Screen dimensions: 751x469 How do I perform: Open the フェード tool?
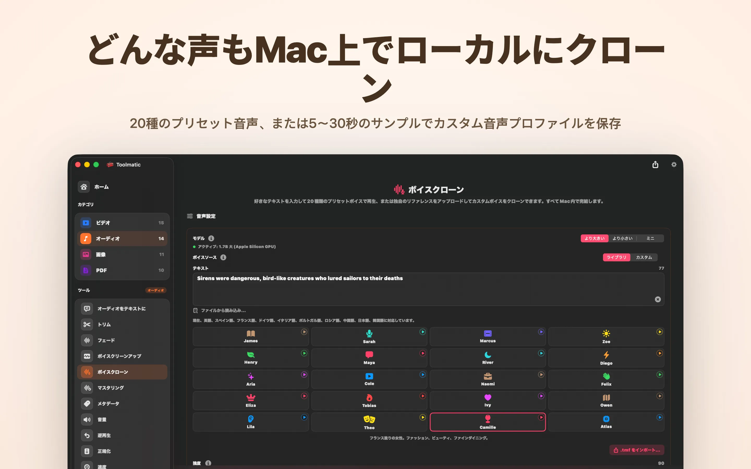click(122, 340)
